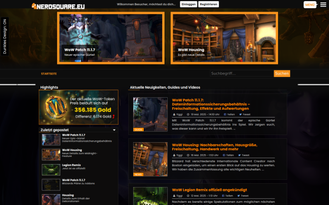This screenshot has height=205, width=329.
Task: Click the GUIDE tag on first article
Action: pyautogui.click(x=138, y=130)
